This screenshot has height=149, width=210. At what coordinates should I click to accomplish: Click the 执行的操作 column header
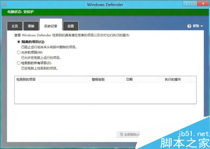(177, 80)
